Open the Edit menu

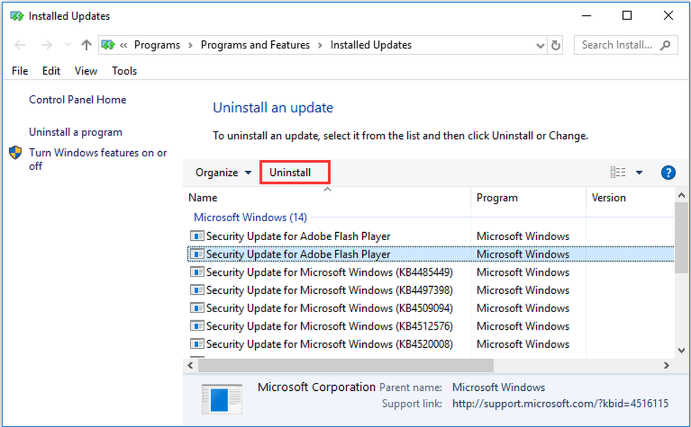(51, 71)
